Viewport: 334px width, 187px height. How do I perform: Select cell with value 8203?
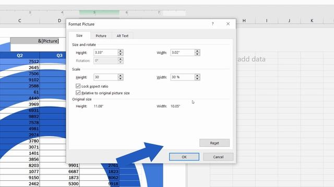20,165
